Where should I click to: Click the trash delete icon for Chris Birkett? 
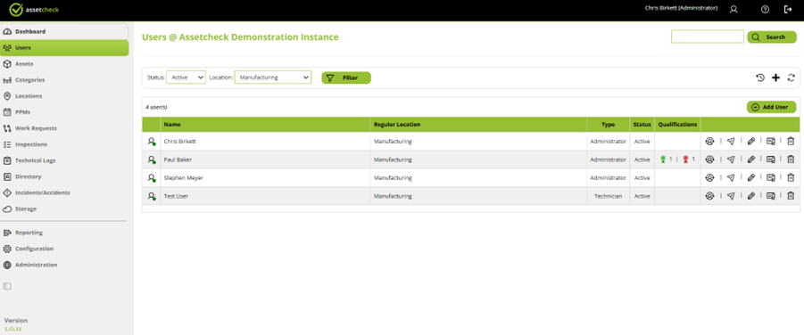coord(791,141)
